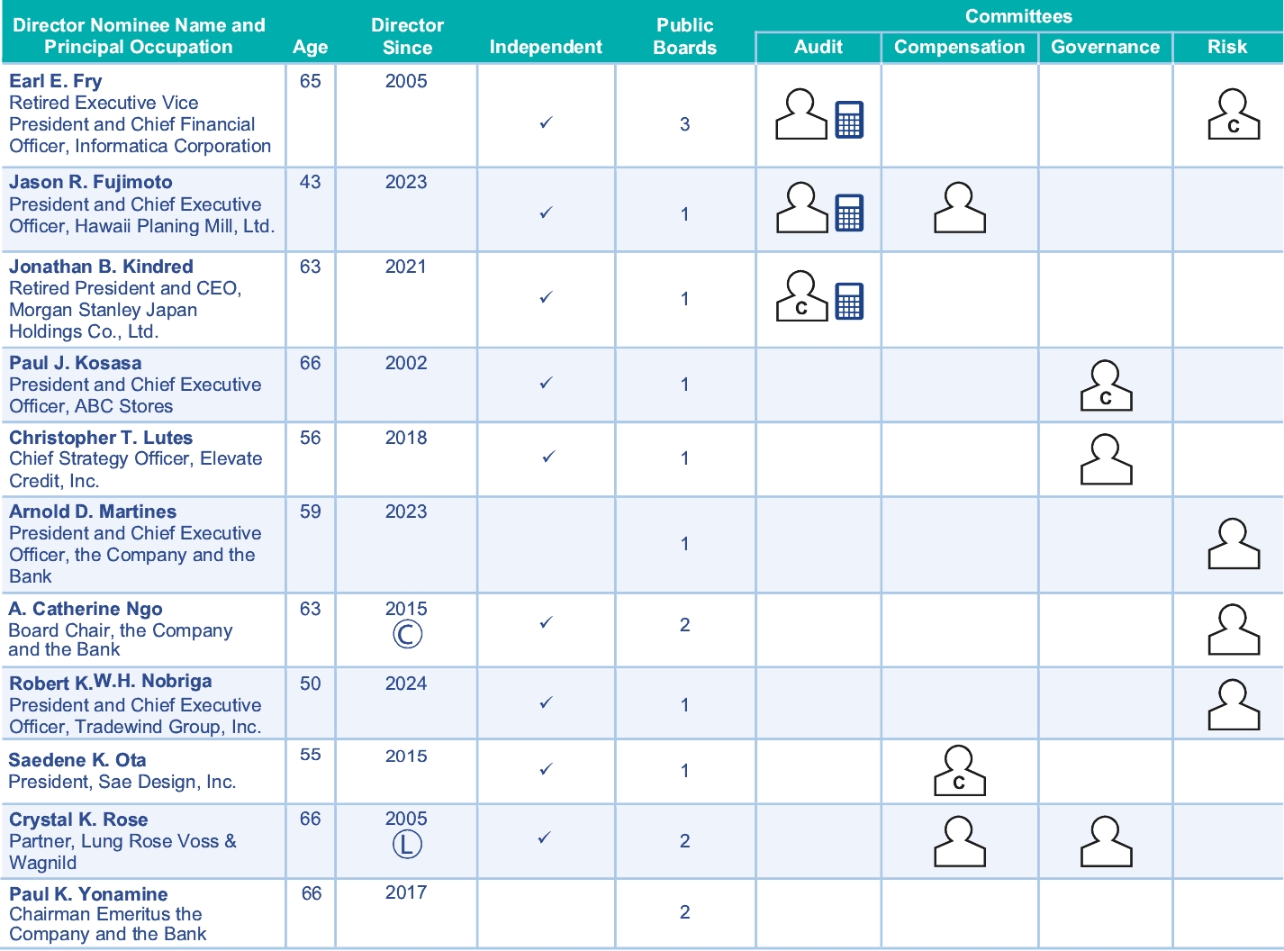This screenshot has height=951, width=1284.
Task: Click Jason Fujimoto's Compensation member icon
Action: pos(959,208)
